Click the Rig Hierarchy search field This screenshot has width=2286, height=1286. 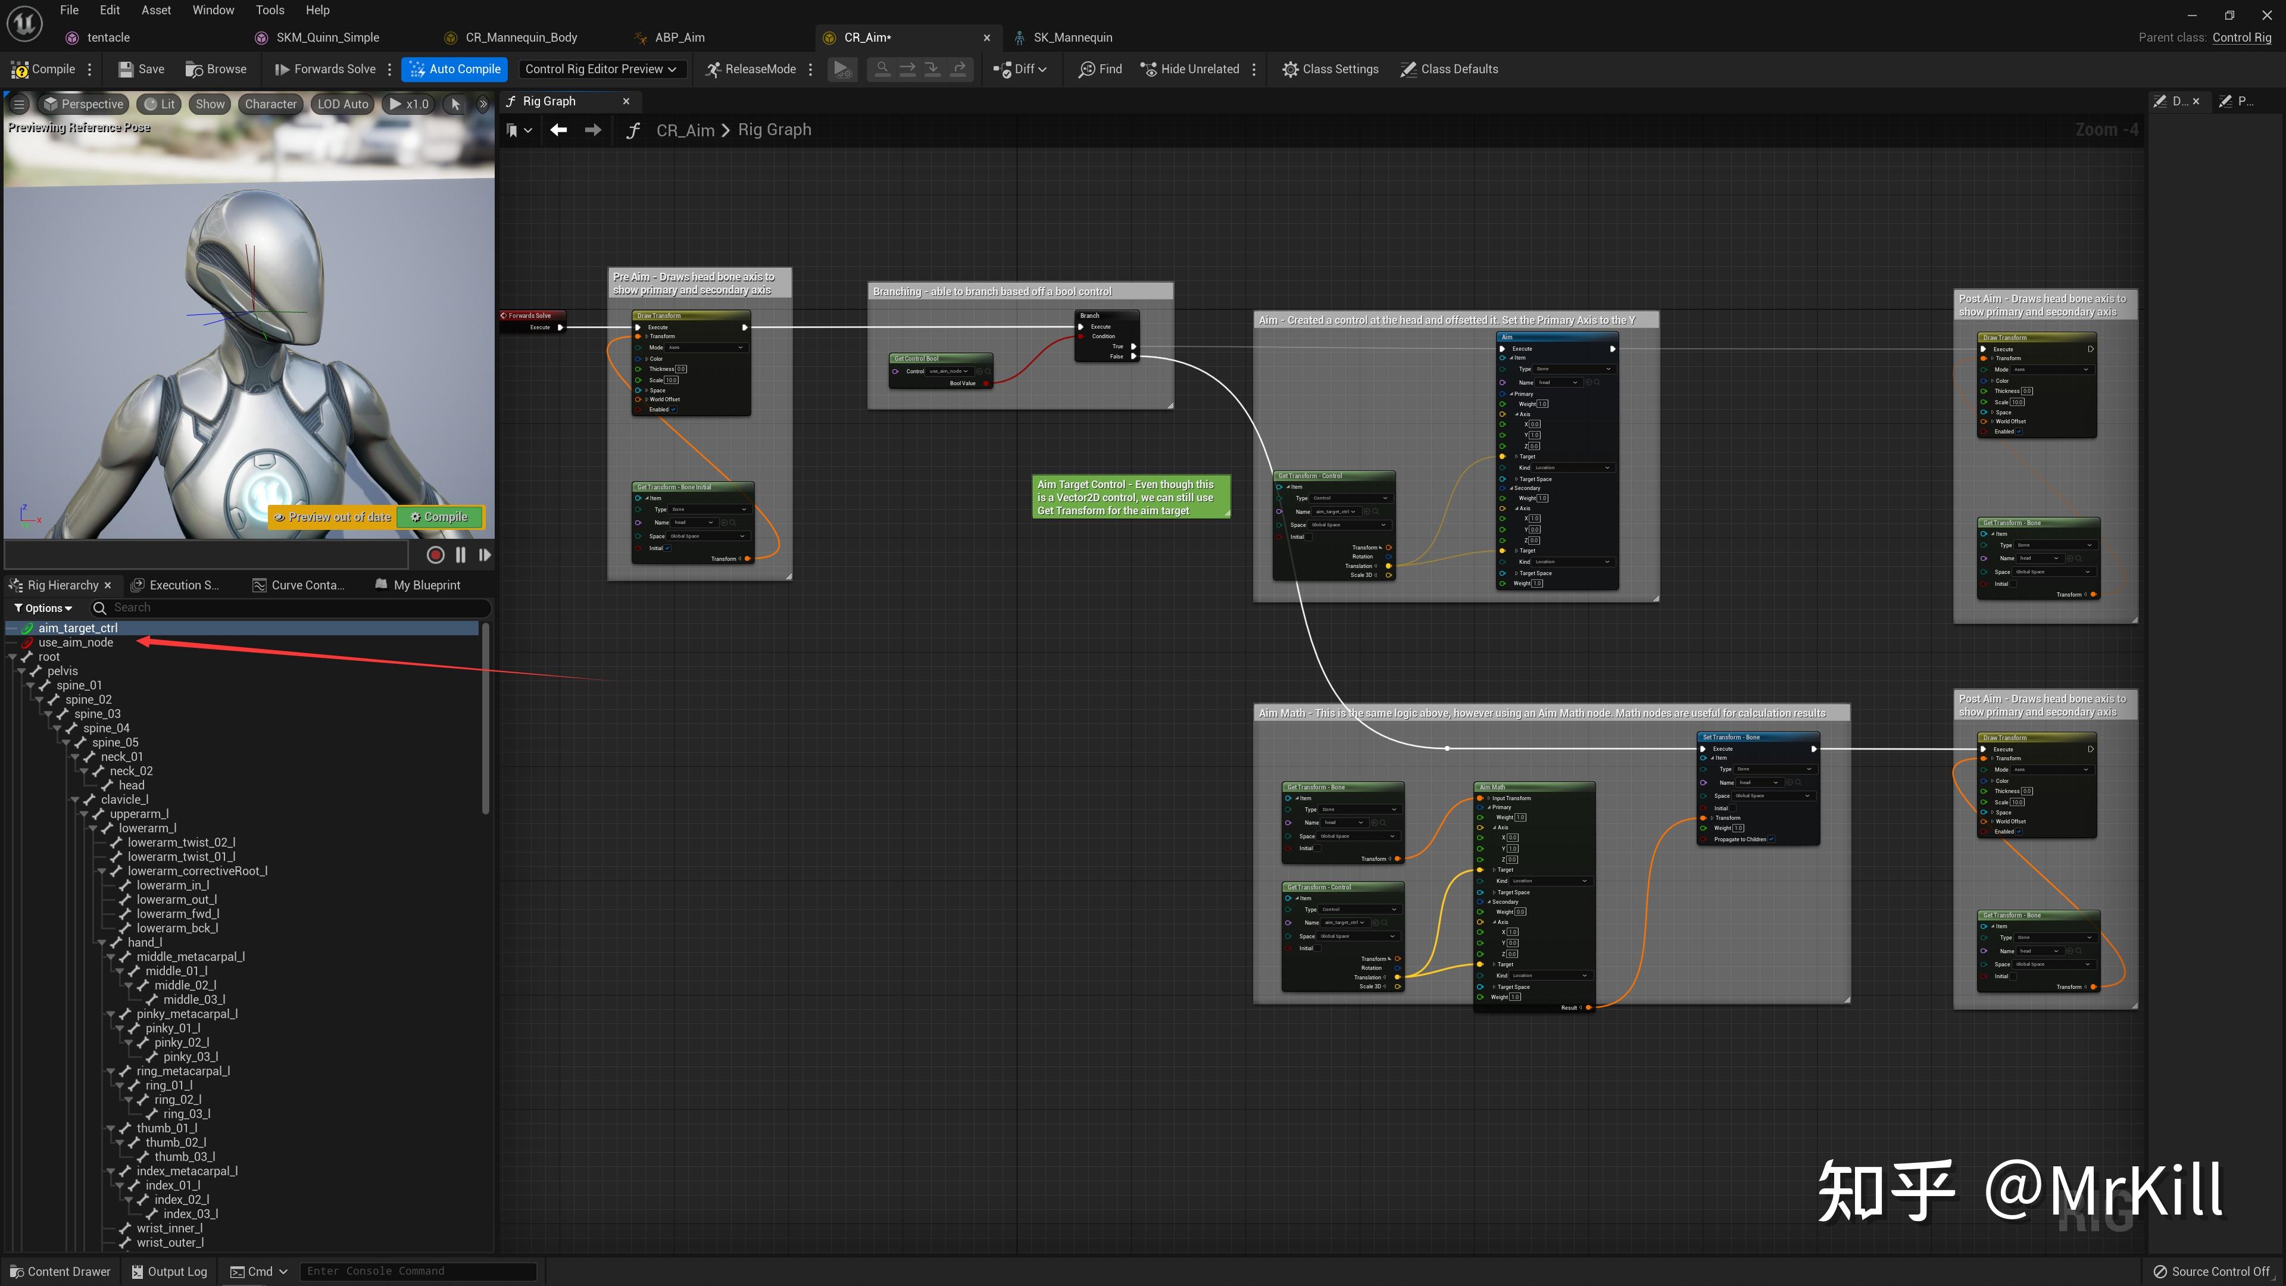coord(293,608)
